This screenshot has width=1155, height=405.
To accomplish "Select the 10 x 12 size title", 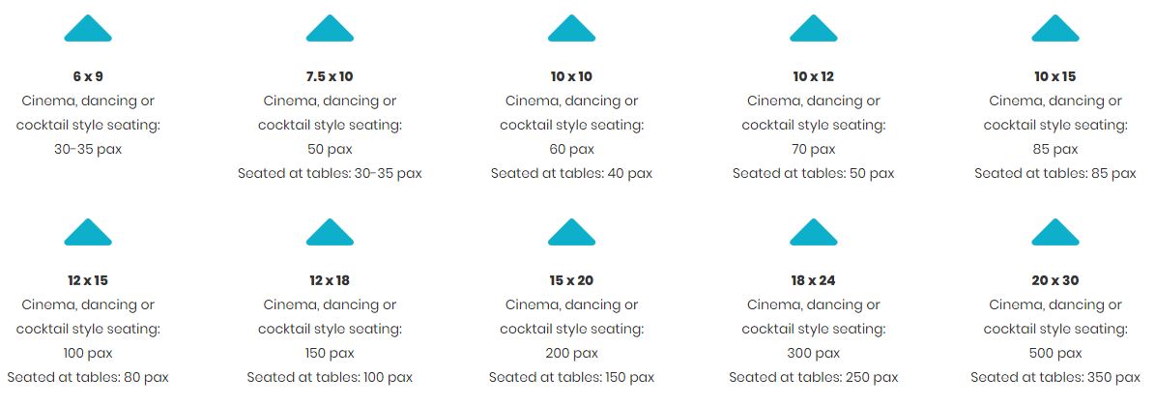I will coord(813,76).
